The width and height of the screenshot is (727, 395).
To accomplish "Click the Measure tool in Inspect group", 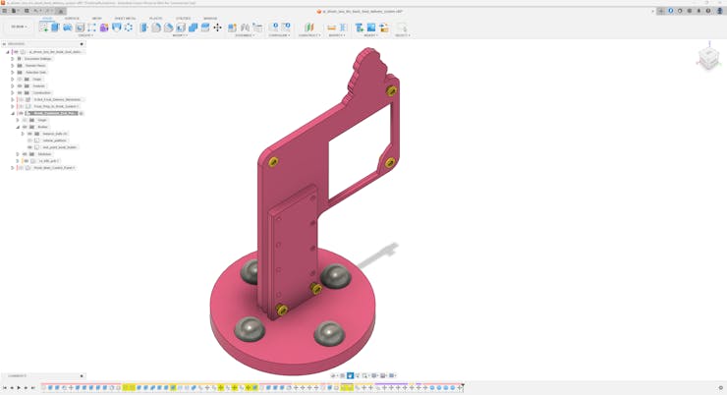I will pyautogui.click(x=331, y=28).
